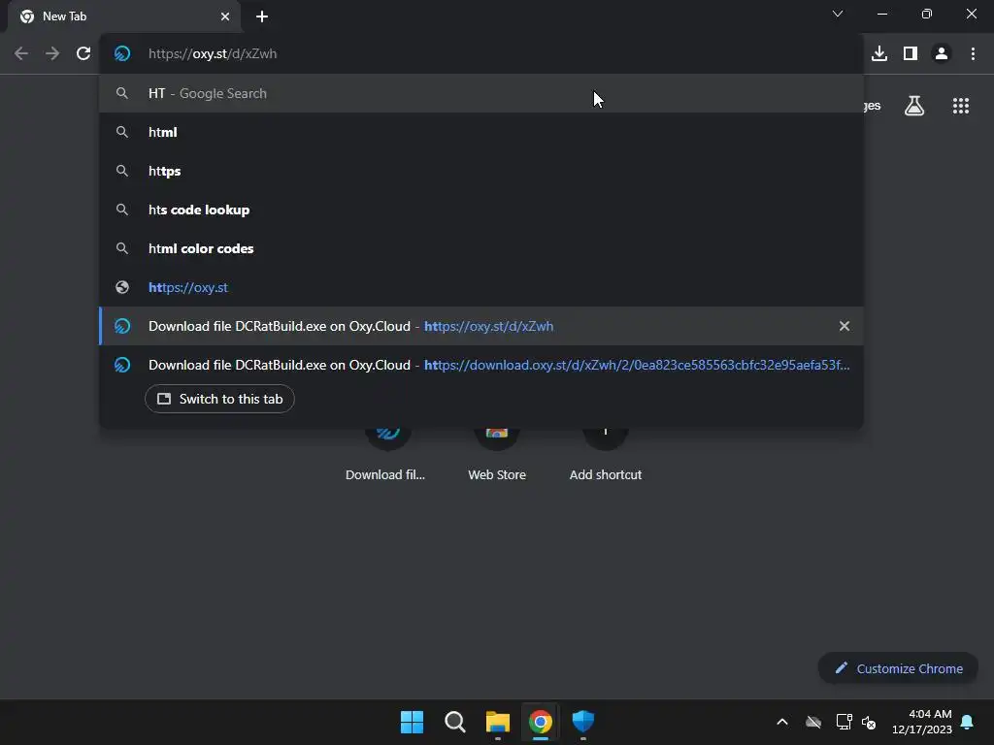Open the Chrome profile avatar menu
The width and height of the screenshot is (994, 745).
(942, 54)
